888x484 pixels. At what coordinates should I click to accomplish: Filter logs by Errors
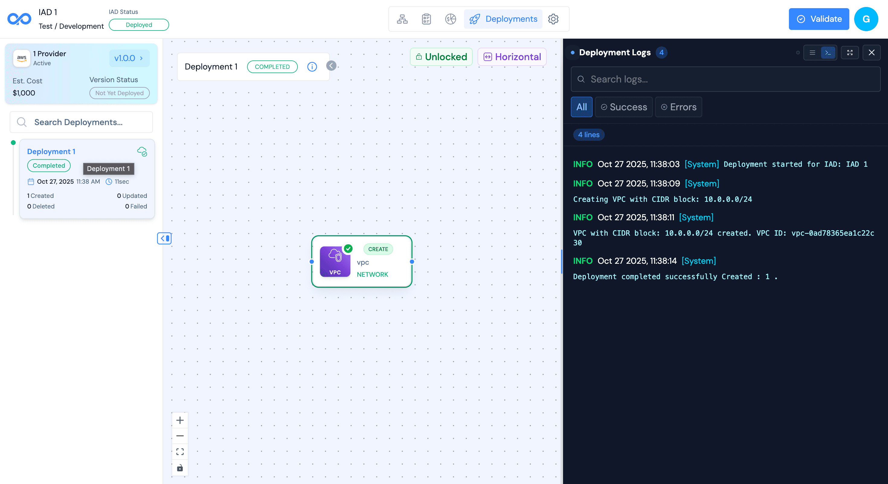(678, 107)
